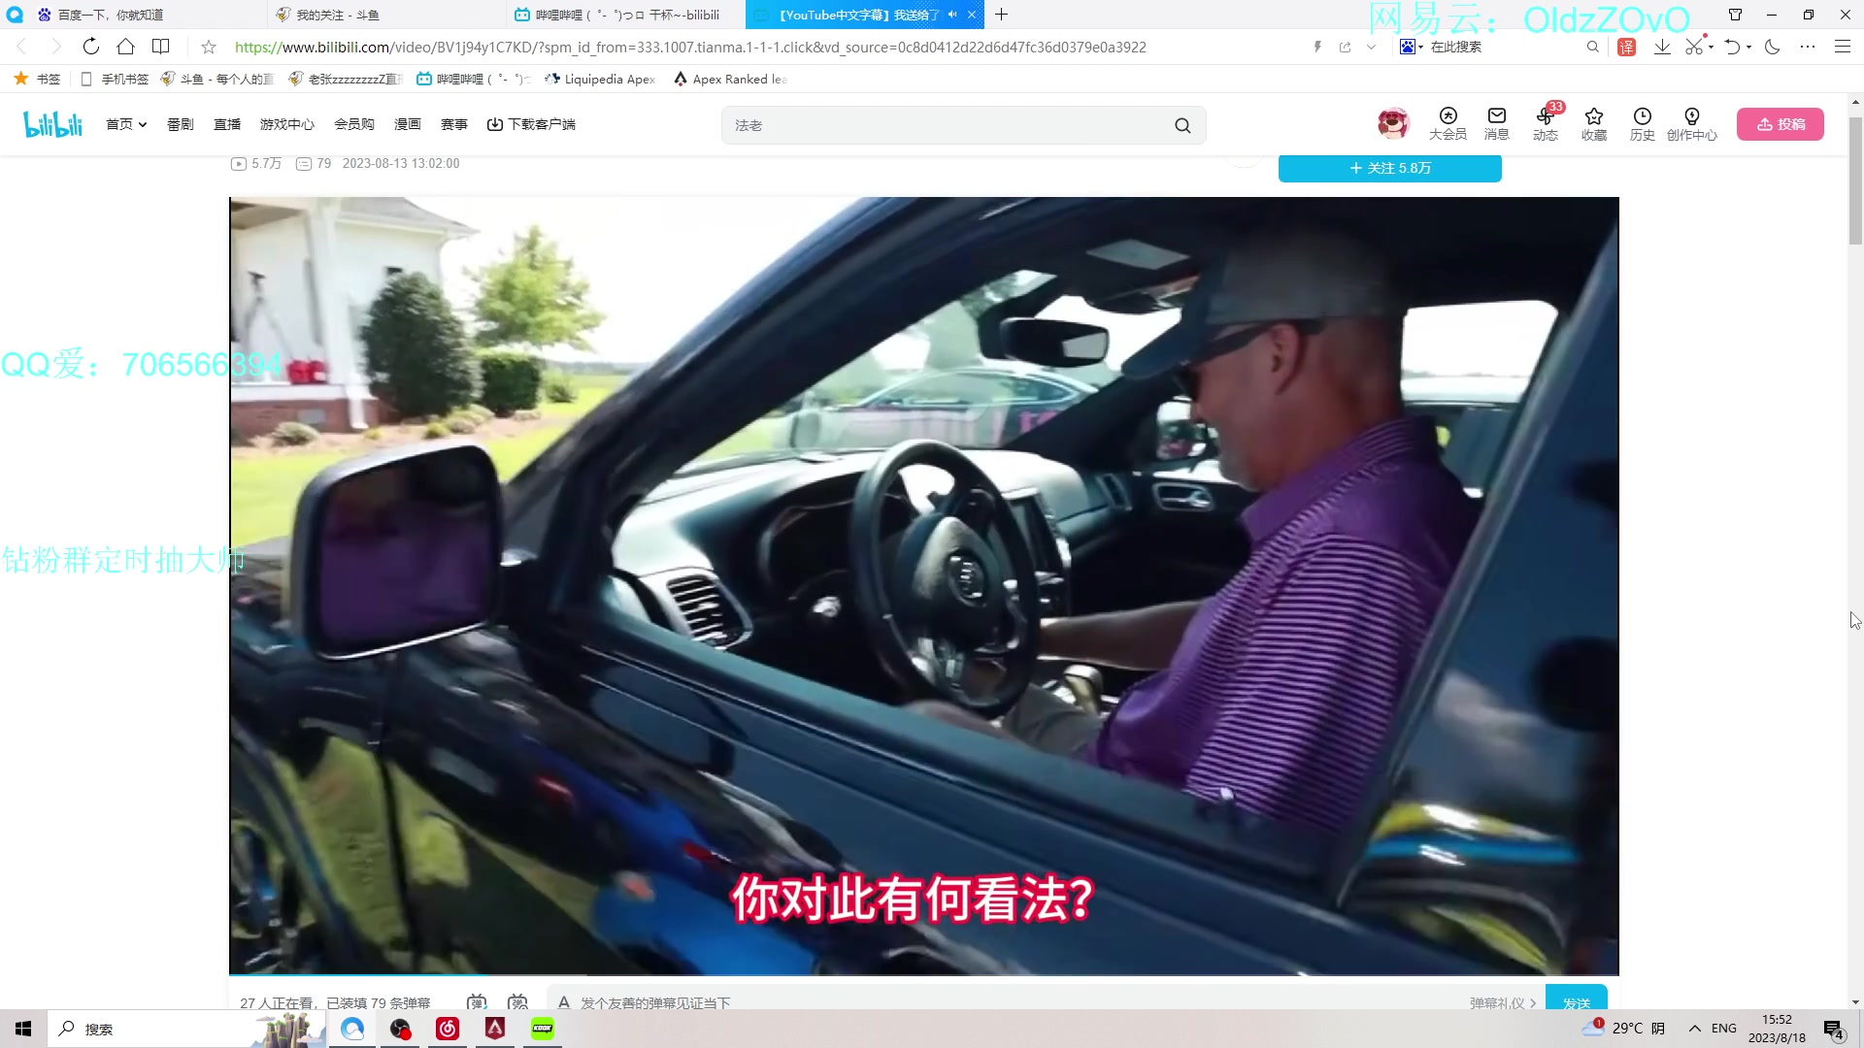Expand the screenshot tool dropdown arrow

(x=1711, y=47)
